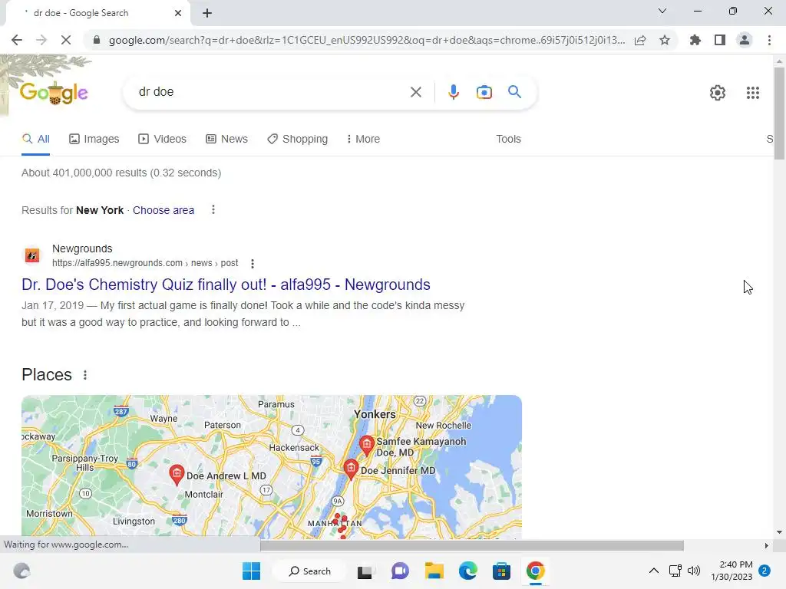Viewport: 786px width, 589px height.
Task: Clear the search box text
Action: 415,92
